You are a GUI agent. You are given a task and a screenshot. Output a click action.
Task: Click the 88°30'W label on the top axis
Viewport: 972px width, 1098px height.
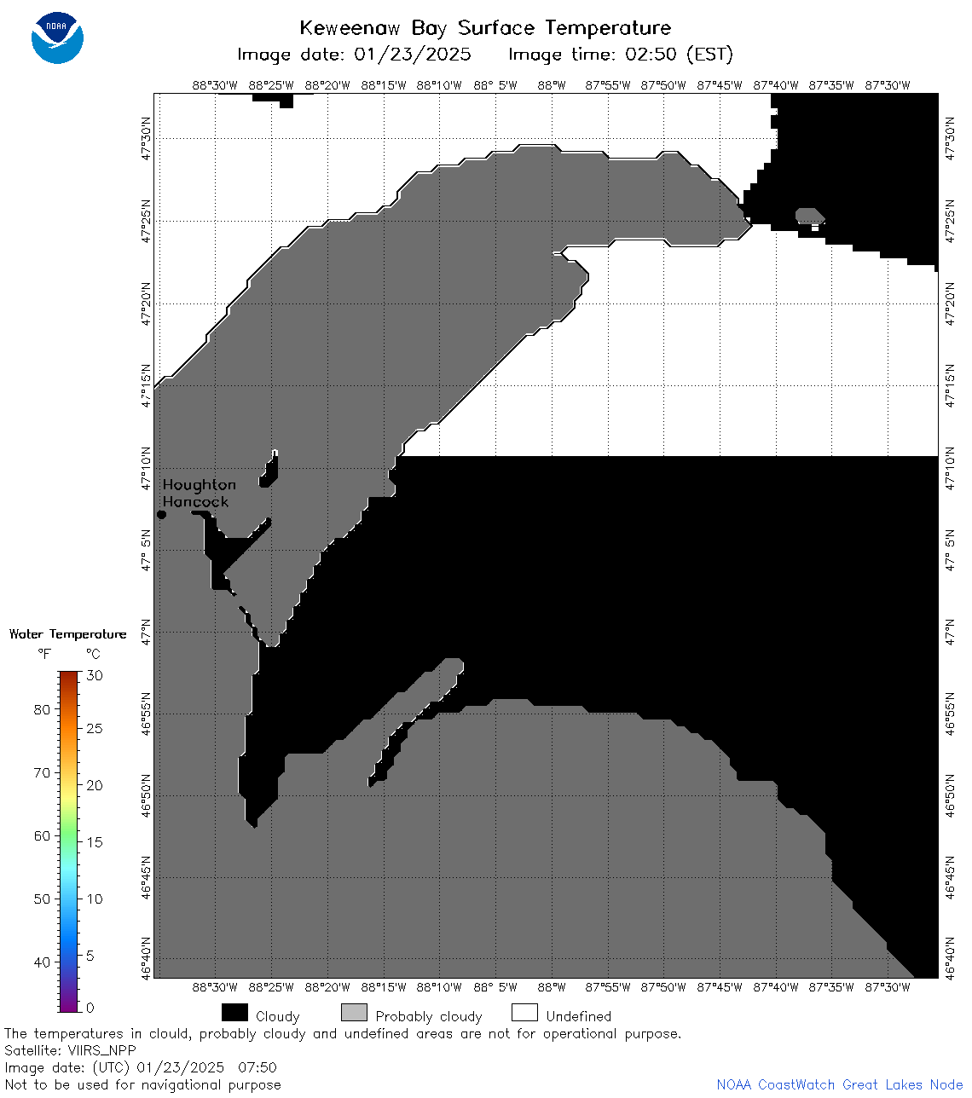point(215,85)
